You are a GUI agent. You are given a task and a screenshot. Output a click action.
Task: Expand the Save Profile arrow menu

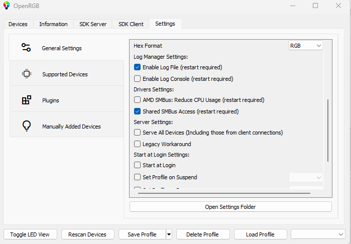[169, 234]
